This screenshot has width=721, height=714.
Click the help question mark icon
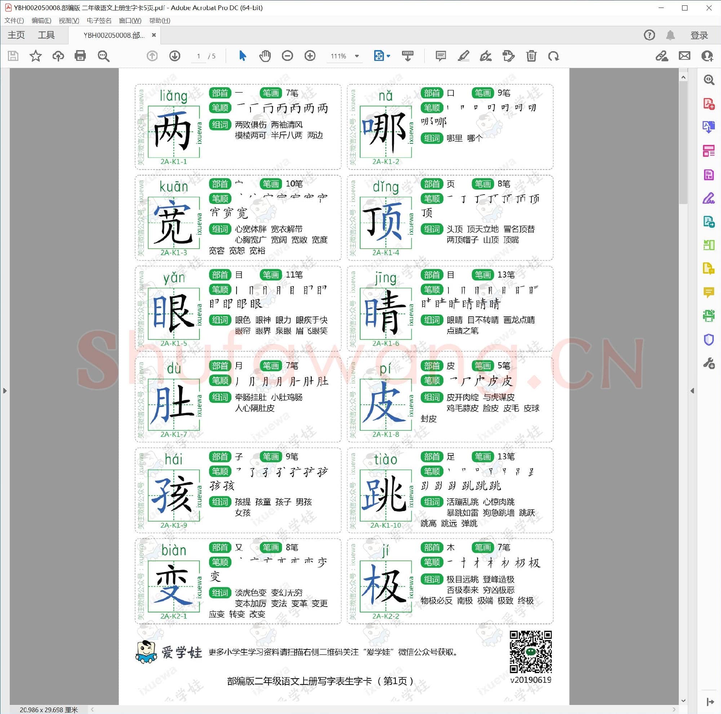(649, 35)
